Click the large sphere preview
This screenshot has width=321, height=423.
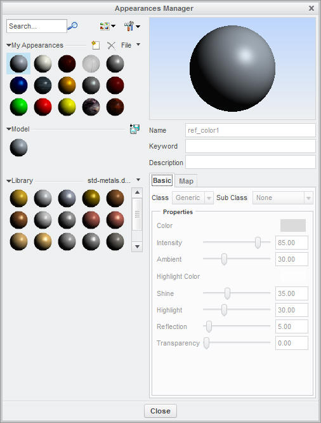pyautogui.click(x=232, y=69)
